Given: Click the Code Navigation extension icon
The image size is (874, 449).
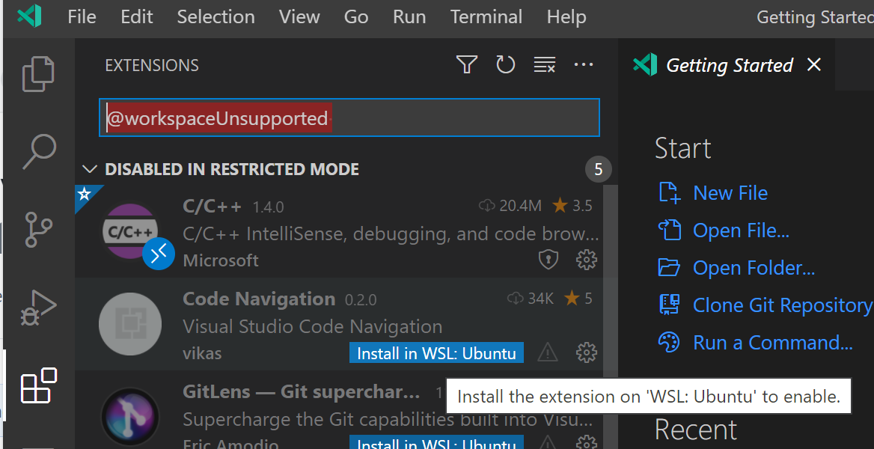Looking at the screenshot, I should [130, 324].
